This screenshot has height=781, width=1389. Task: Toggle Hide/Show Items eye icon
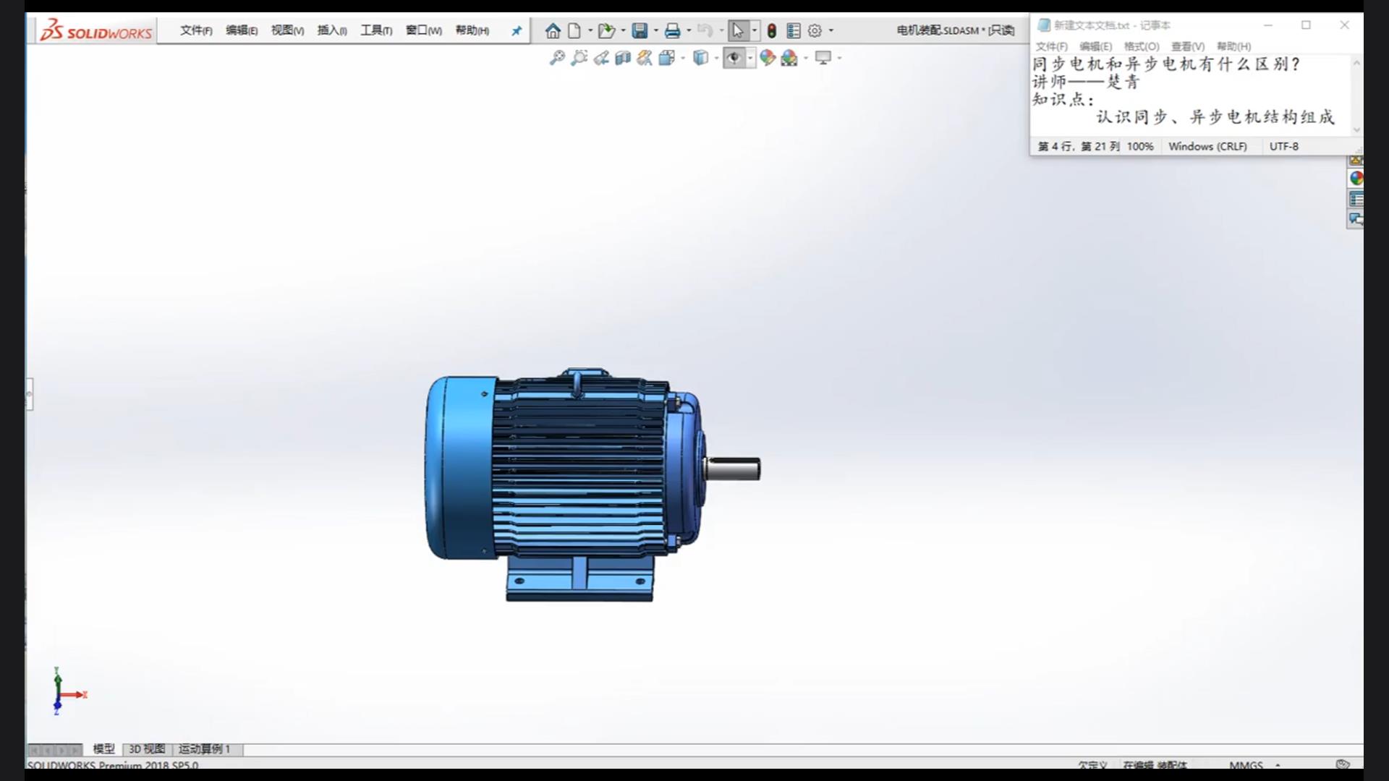734,58
